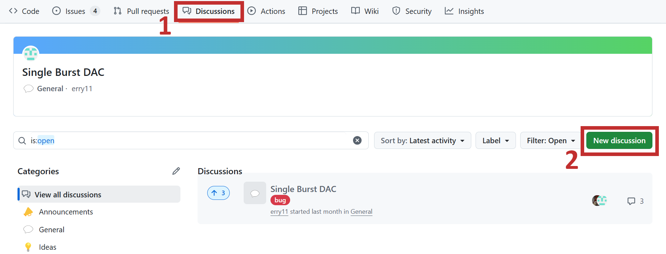The image size is (666, 254).
Task: Click the participant avatars on discussion row
Action: [599, 201]
